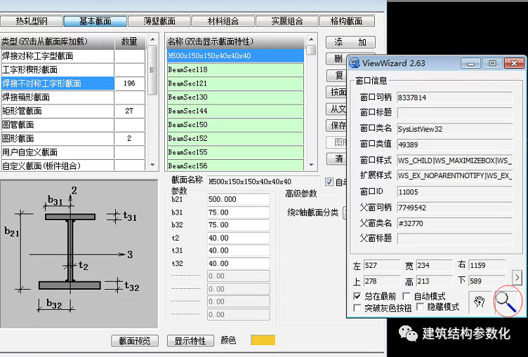The height and width of the screenshot is (357, 528).
Task: Click the 显示特性 button
Action: point(190,340)
